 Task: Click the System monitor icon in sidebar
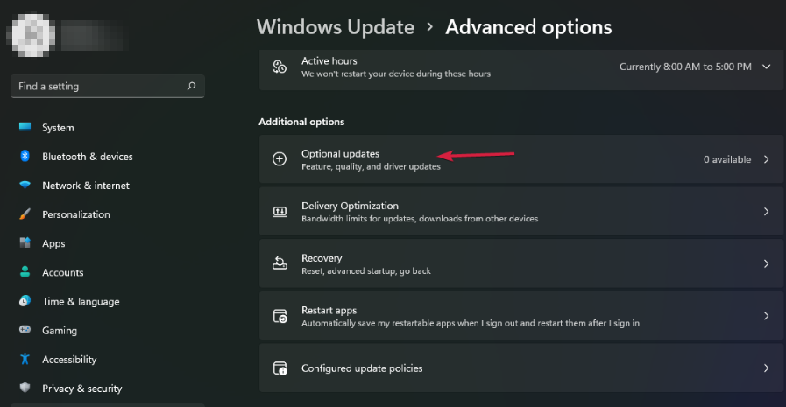25,128
